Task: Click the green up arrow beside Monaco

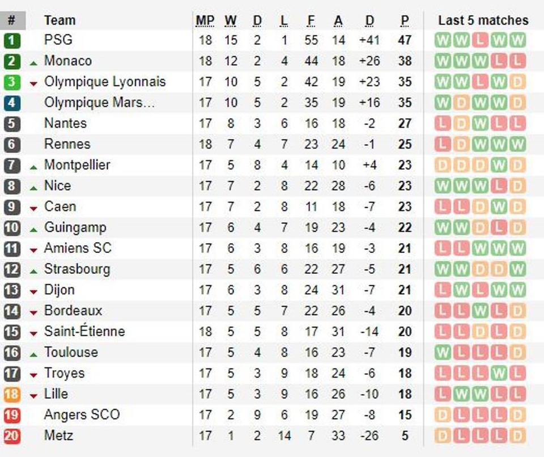Action: click(33, 62)
